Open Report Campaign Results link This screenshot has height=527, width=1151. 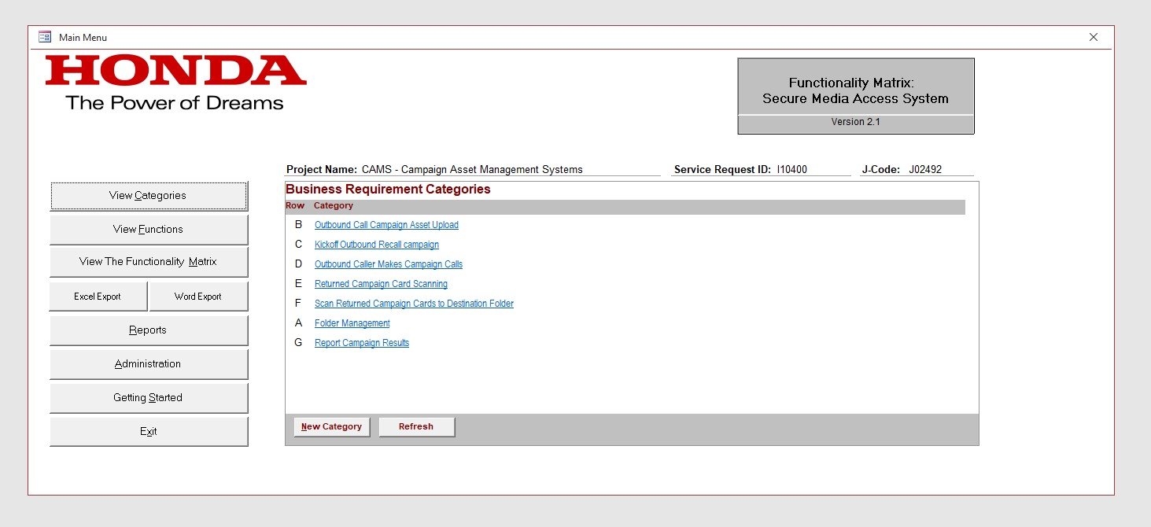(361, 343)
